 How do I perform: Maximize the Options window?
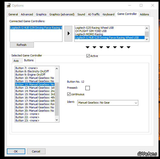[141, 5]
